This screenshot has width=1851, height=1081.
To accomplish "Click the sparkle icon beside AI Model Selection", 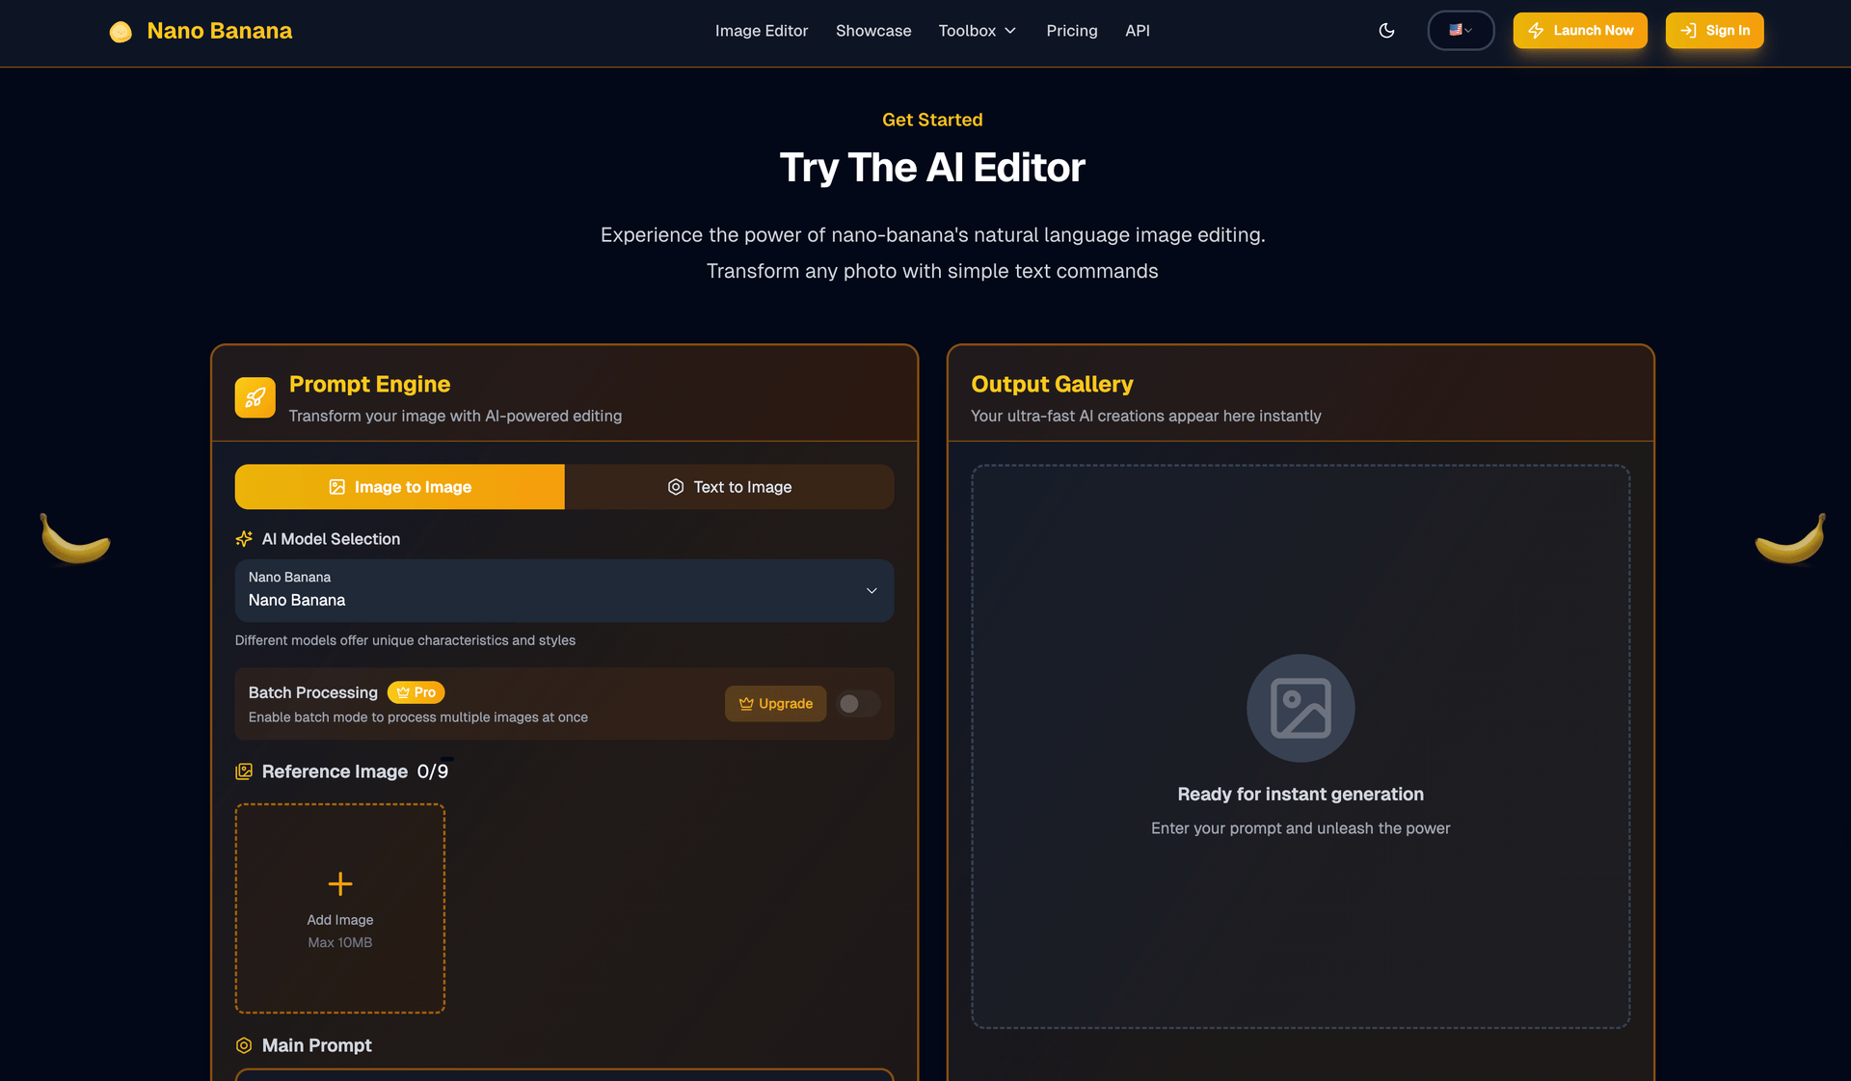I will click(244, 539).
